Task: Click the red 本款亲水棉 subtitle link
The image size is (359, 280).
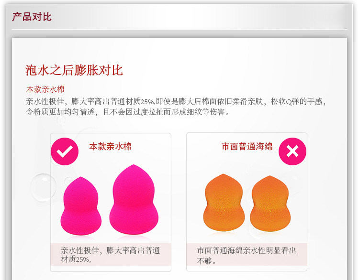Action: coord(45,89)
